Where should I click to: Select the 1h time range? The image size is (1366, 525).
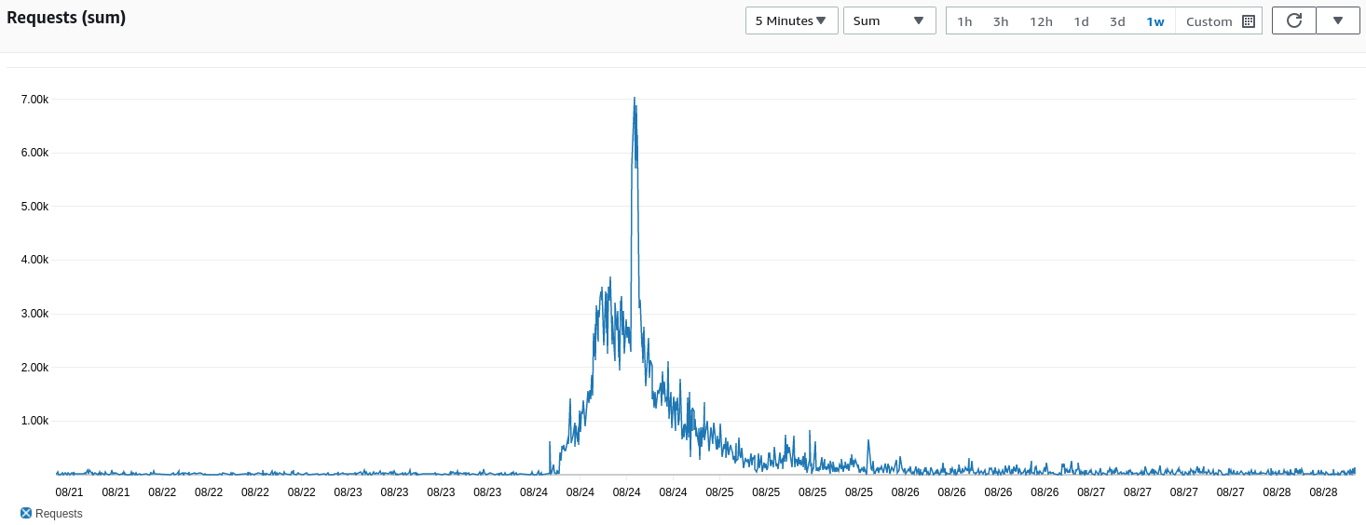(x=964, y=21)
